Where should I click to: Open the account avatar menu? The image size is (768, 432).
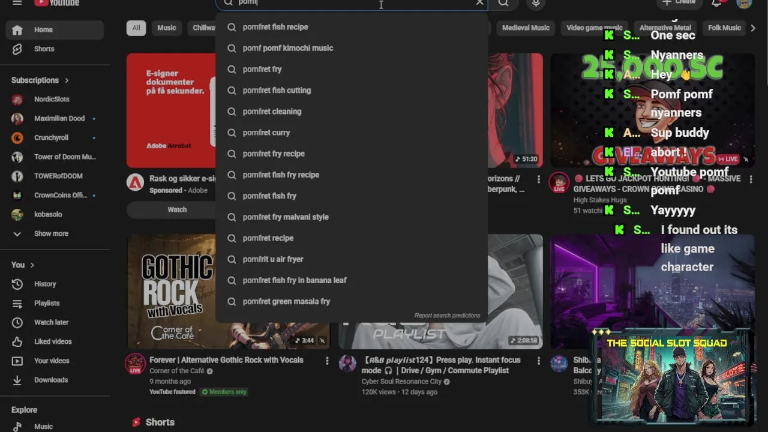[x=744, y=2]
